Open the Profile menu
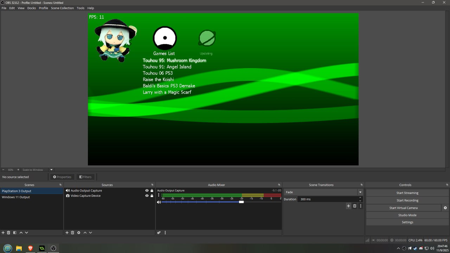450x253 pixels. 44,8
